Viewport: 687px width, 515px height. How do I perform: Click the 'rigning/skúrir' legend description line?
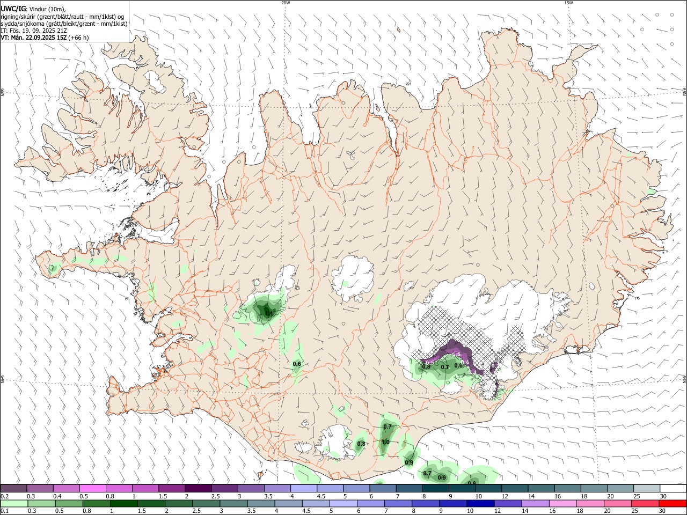[x=62, y=16]
